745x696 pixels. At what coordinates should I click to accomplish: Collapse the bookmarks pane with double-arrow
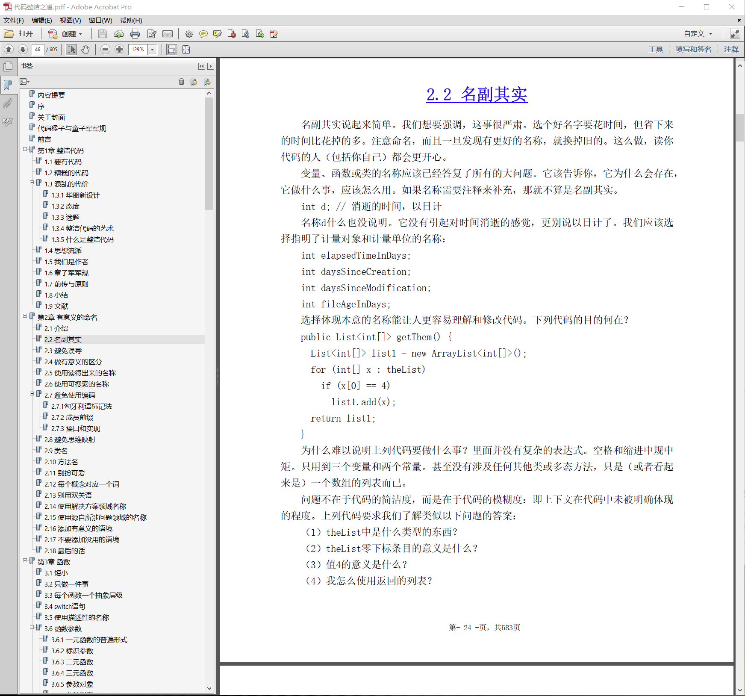(202, 66)
